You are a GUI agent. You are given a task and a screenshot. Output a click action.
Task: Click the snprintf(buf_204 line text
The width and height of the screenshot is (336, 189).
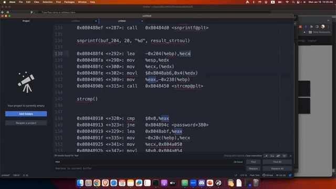pos(133,41)
